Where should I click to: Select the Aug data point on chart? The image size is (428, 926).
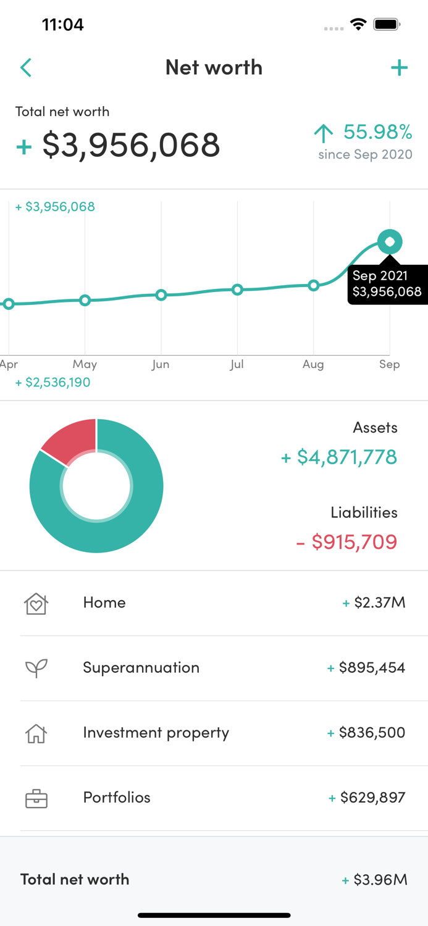click(x=314, y=285)
